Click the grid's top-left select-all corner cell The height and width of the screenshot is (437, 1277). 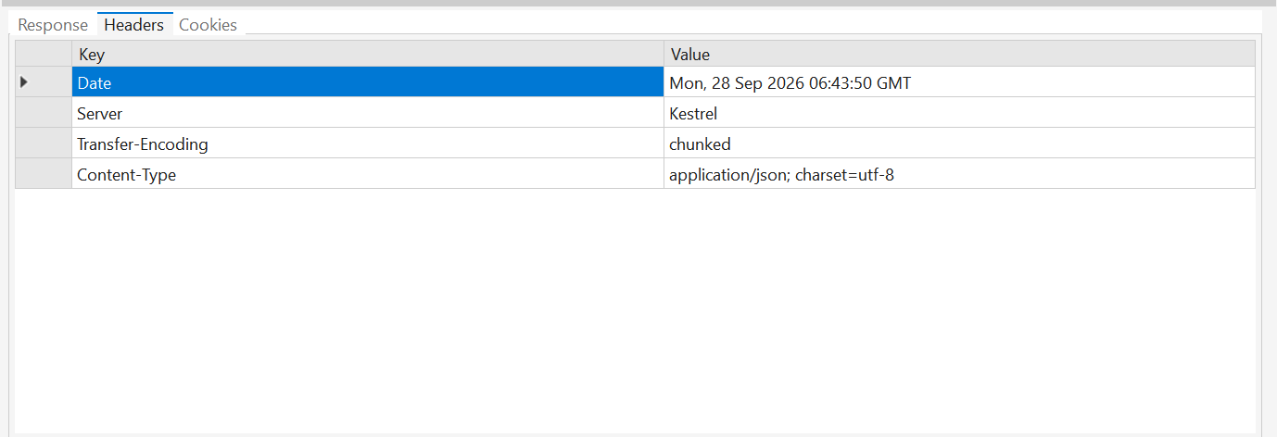pyautogui.click(x=44, y=55)
